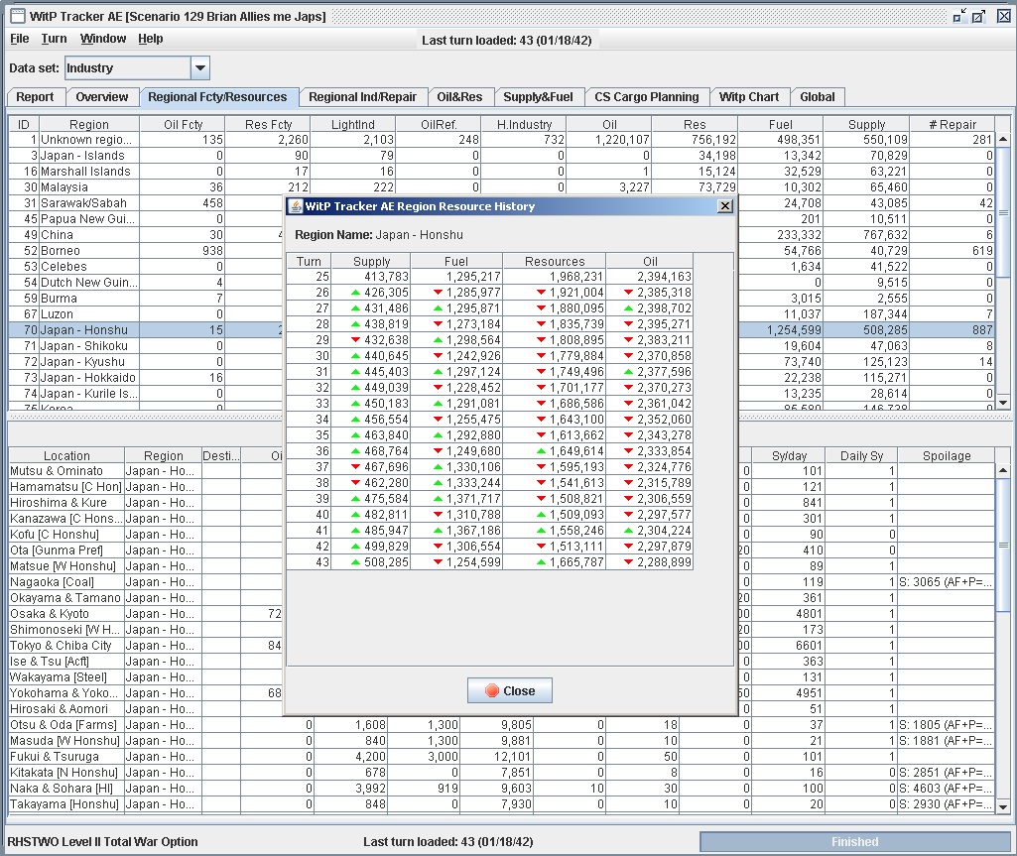
Task: Open the File menu
Action: click(x=20, y=39)
